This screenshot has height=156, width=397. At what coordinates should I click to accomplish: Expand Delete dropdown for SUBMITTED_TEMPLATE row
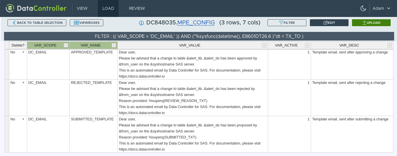[23, 119]
